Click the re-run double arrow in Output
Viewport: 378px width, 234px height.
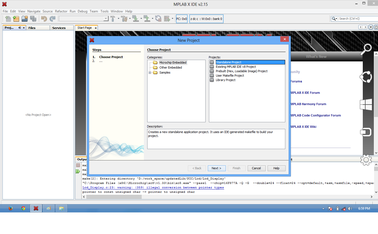78,171
